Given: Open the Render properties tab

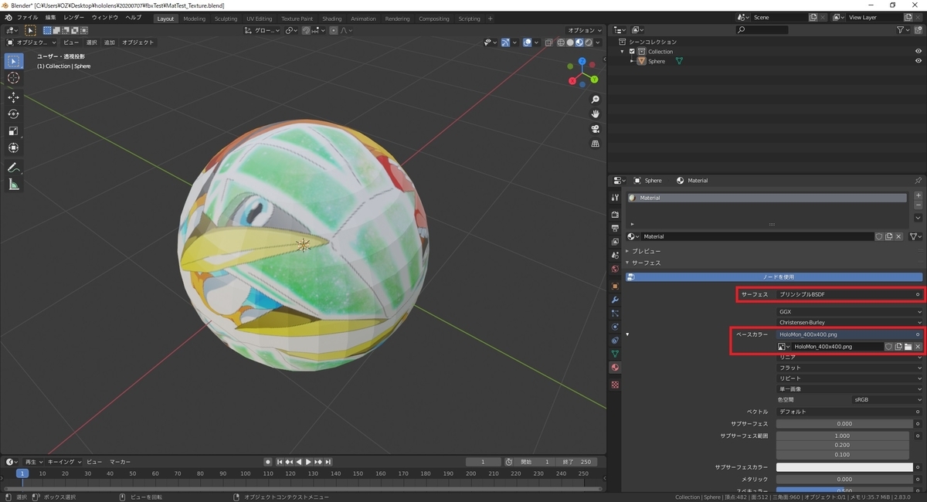Looking at the screenshot, I should 615,214.
